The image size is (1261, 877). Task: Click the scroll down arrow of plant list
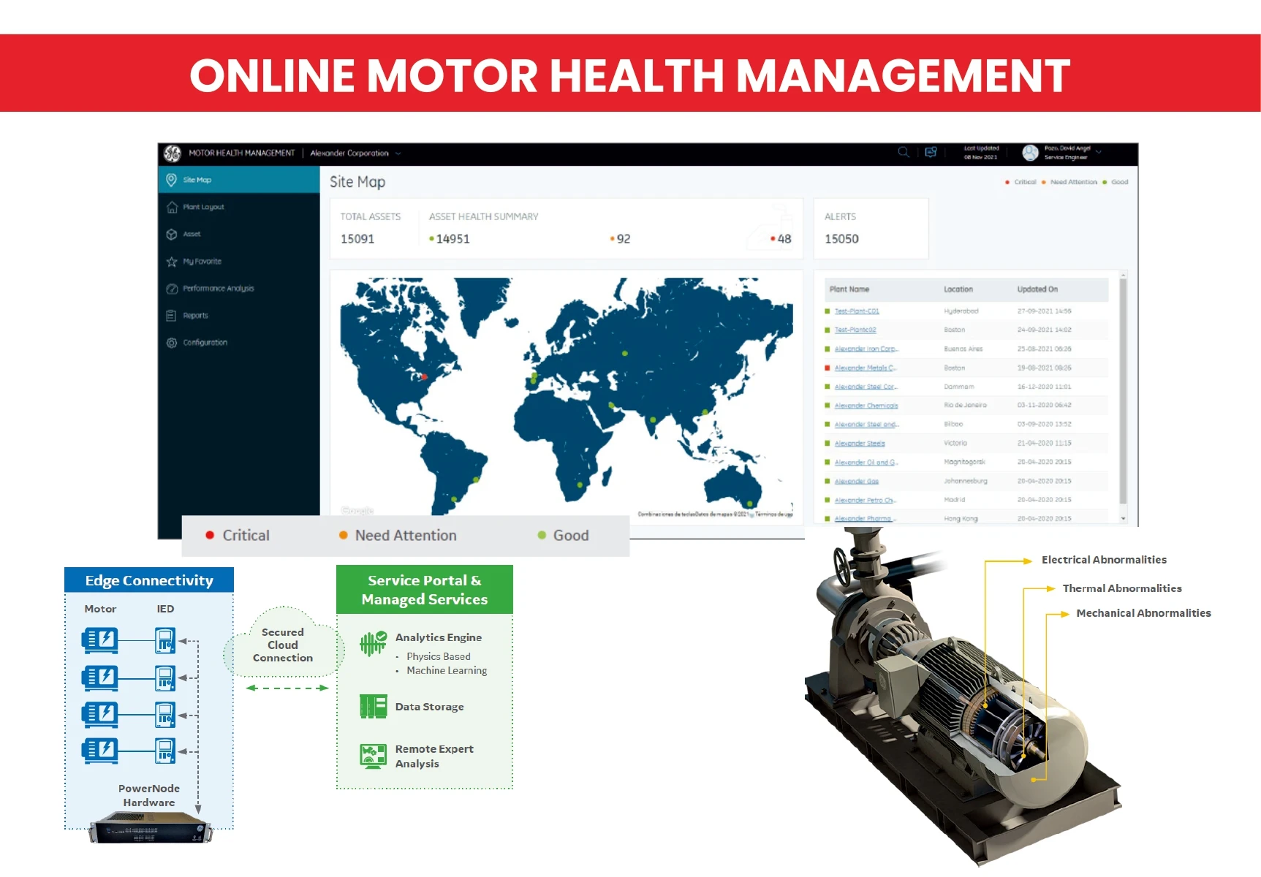pos(1123,518)
